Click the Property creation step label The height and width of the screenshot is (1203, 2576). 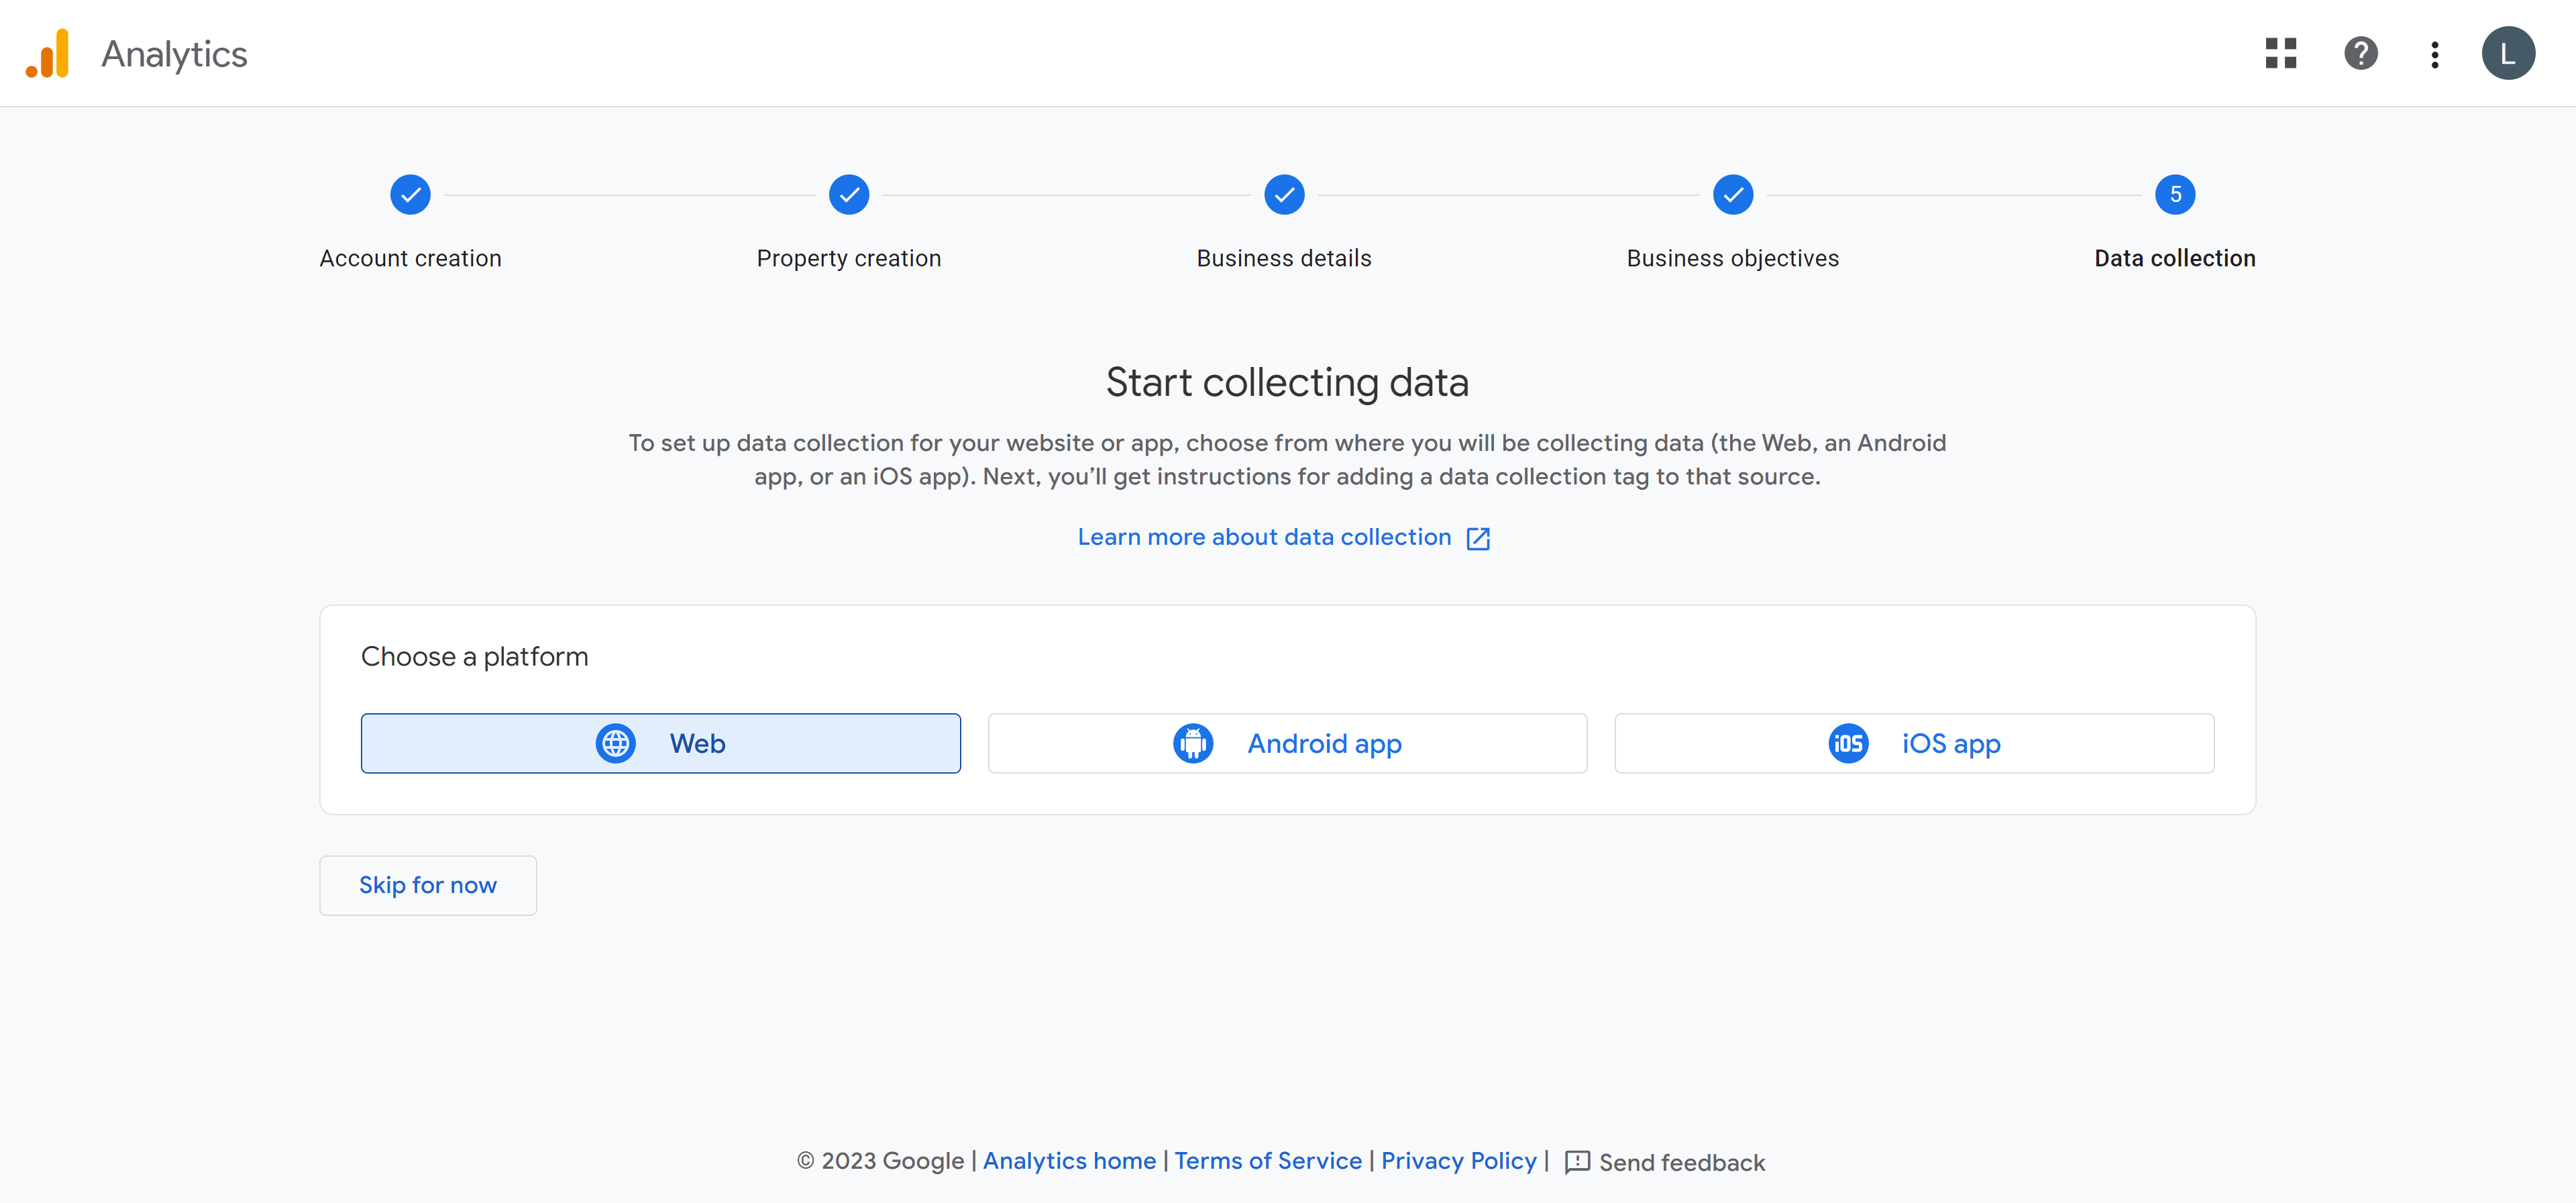(849, 258)
